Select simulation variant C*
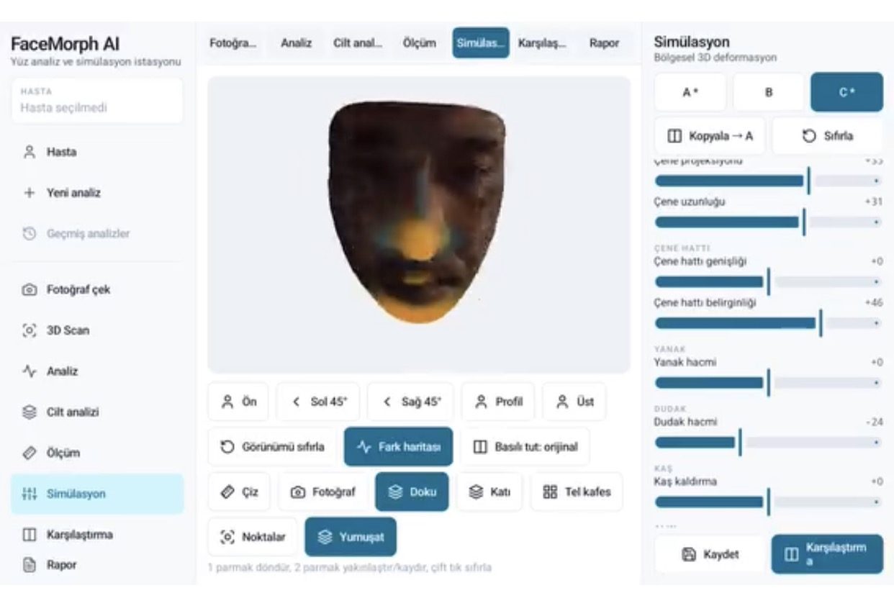Image resolution: width=894 pixels, height=606 pixels. (x=846, y=92)
